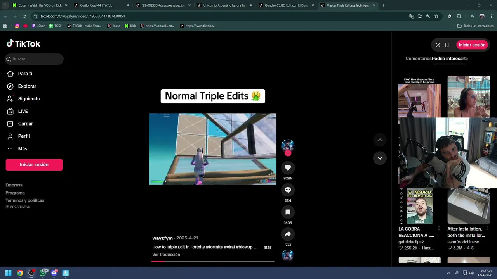Seek on the video progress bar
The width and height of the screenshot is (497, 279).
click(x=213, y=261)
